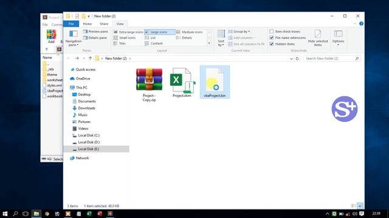The image size is (389, 218).
Task: Switch to large icons view in status bar
Action: 360,206
